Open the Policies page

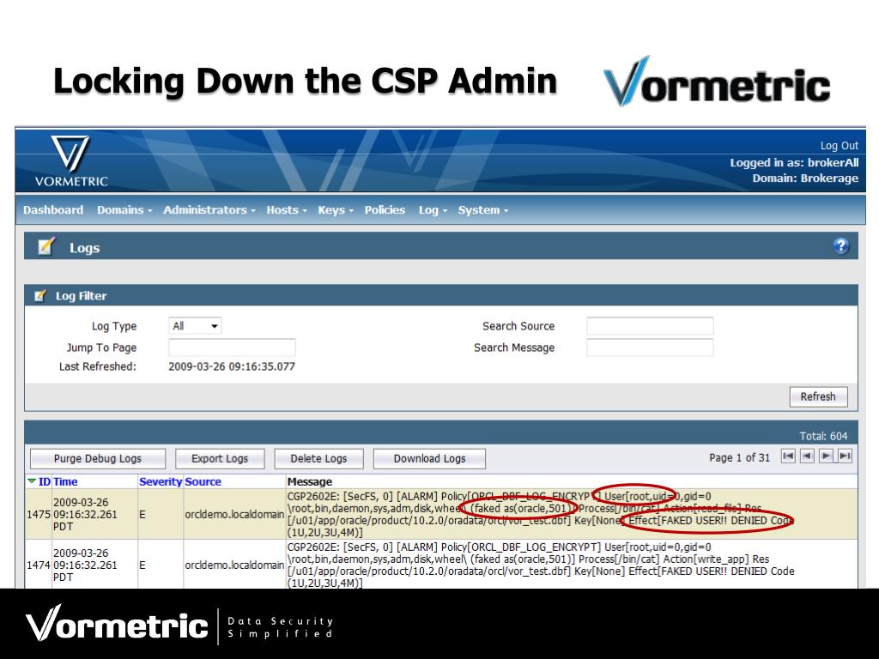pyautogui.click(x=385, y=210)
